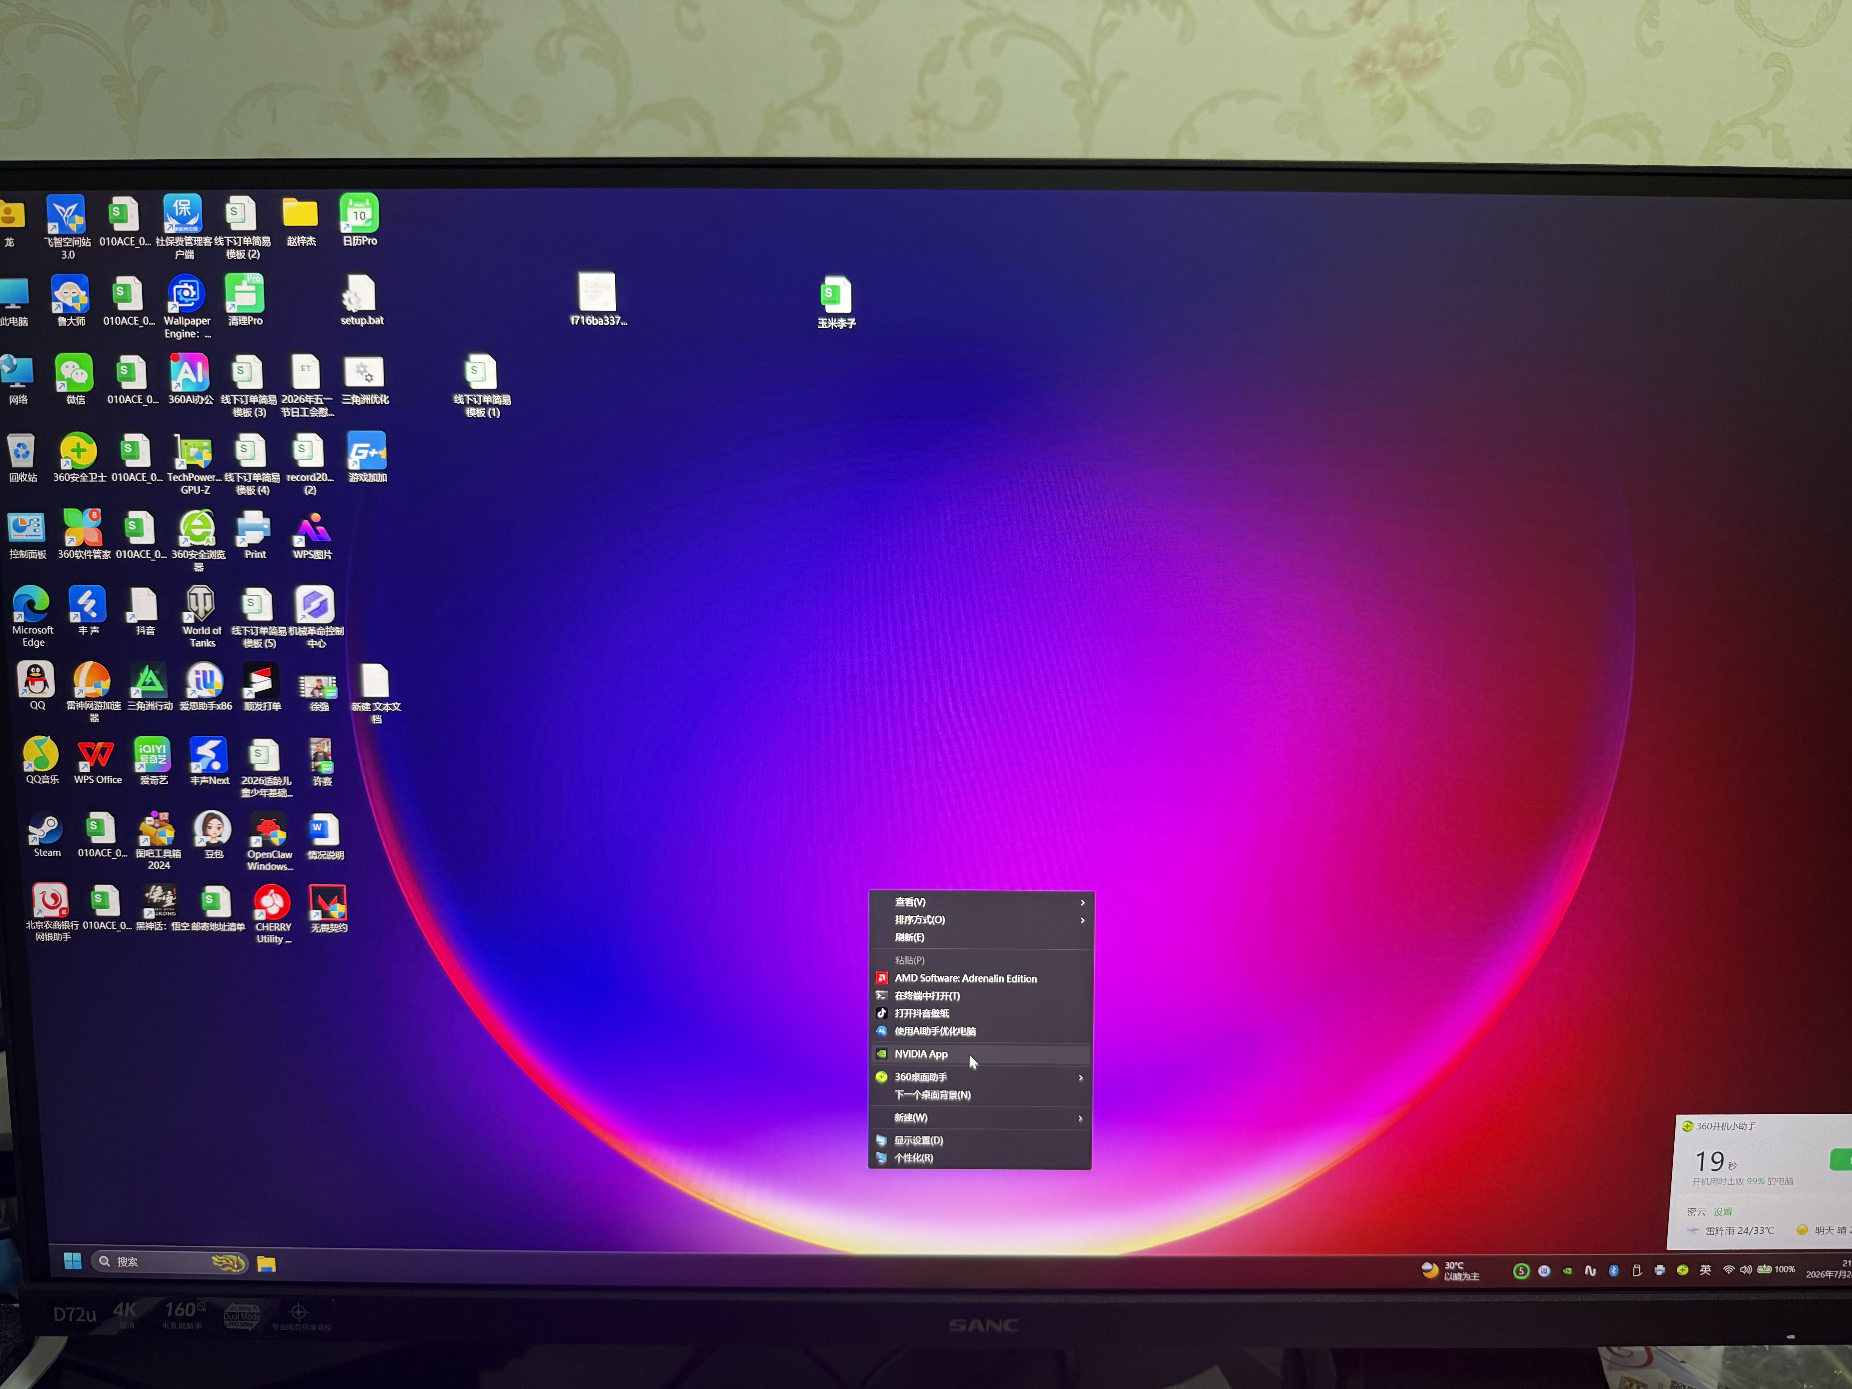Expand the 排序方式(O) submenu arrow
The width and height of the screenshot is (1852, 1389).
click(1083, 920)
